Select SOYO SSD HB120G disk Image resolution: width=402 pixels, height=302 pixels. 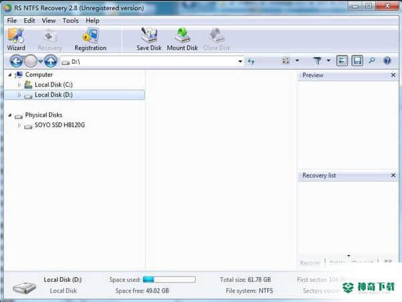point(60,125)
